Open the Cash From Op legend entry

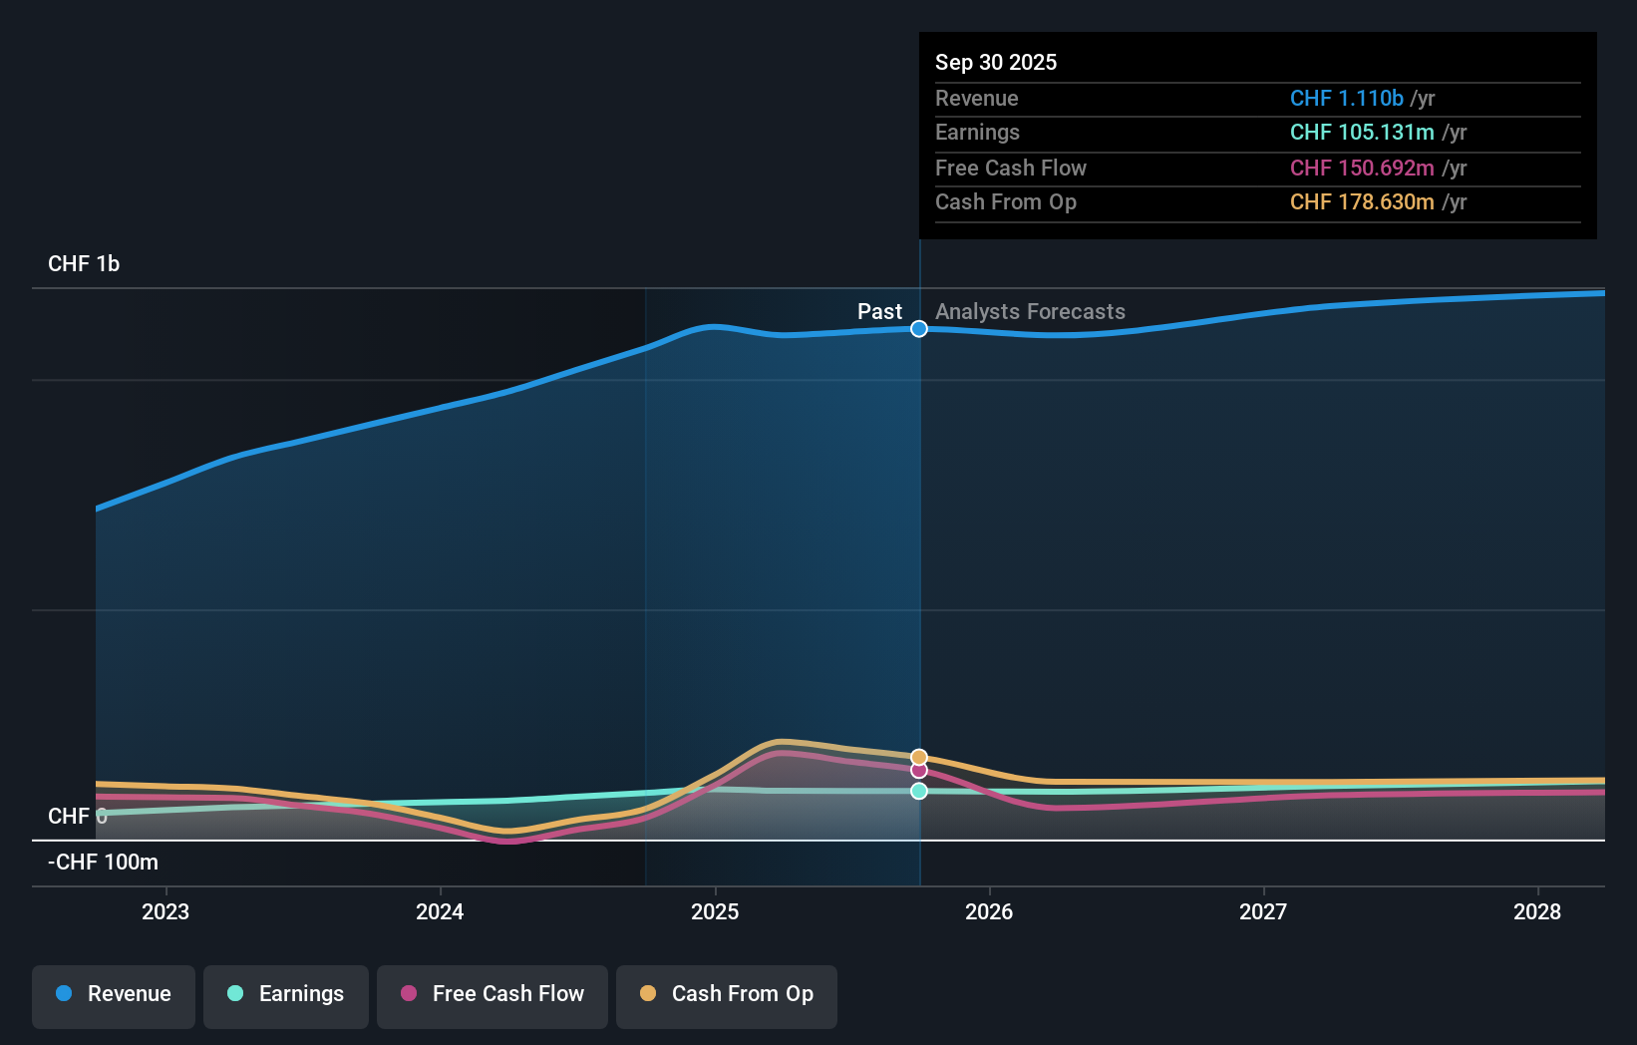pyautogui.click(x=726, y=994)
